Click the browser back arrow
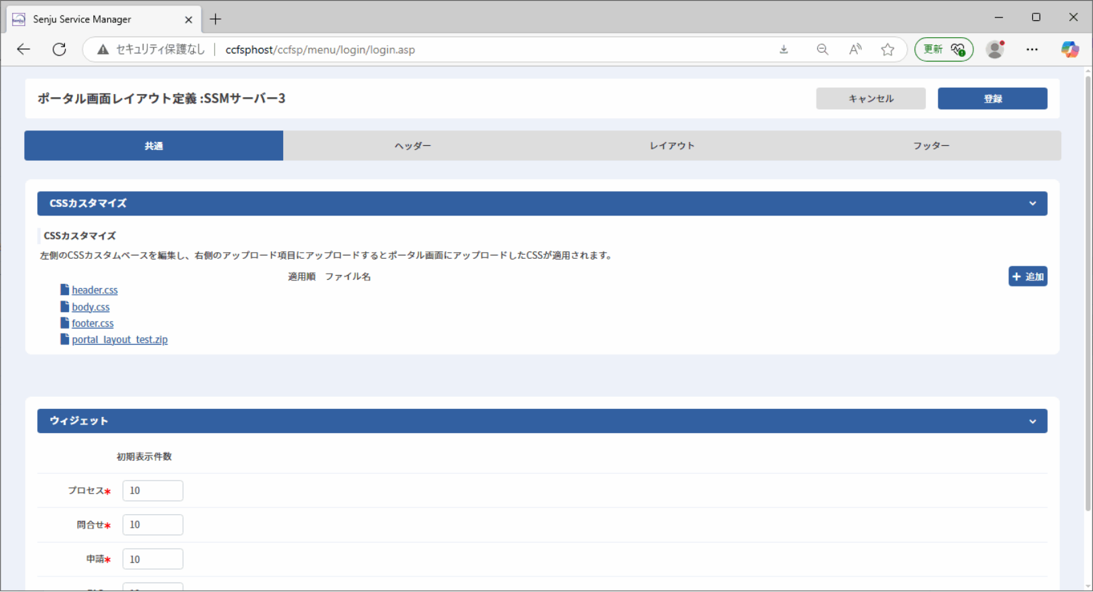 [24, 49]
